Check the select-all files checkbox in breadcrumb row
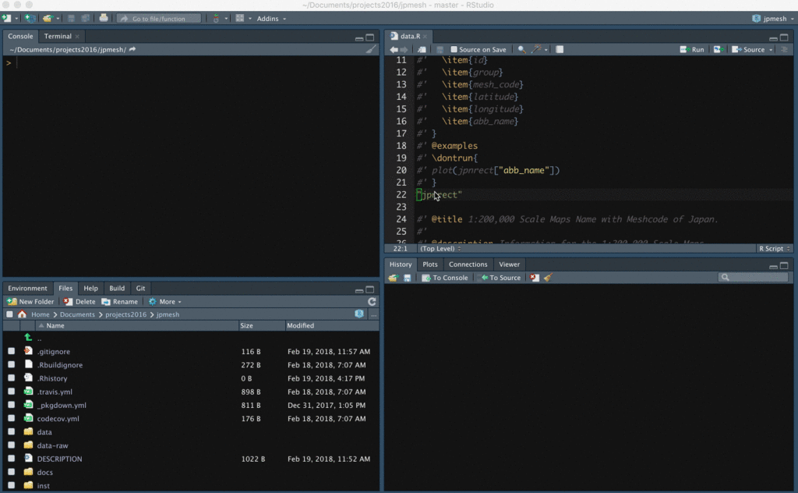798x493 pixels. (x=9, y=314)
